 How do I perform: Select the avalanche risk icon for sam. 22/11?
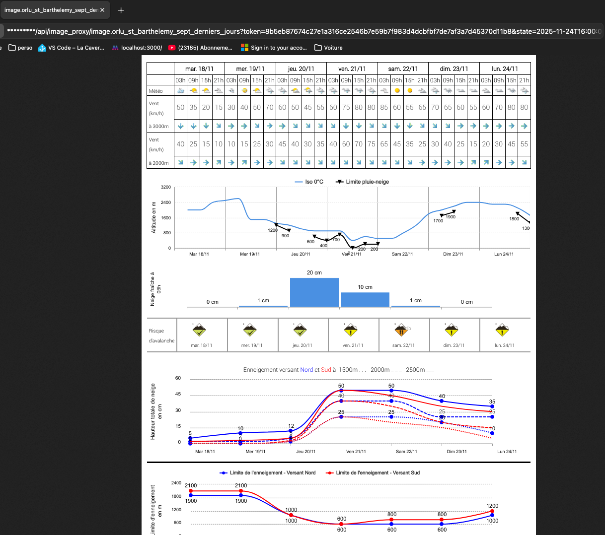[x=401, y=330]
